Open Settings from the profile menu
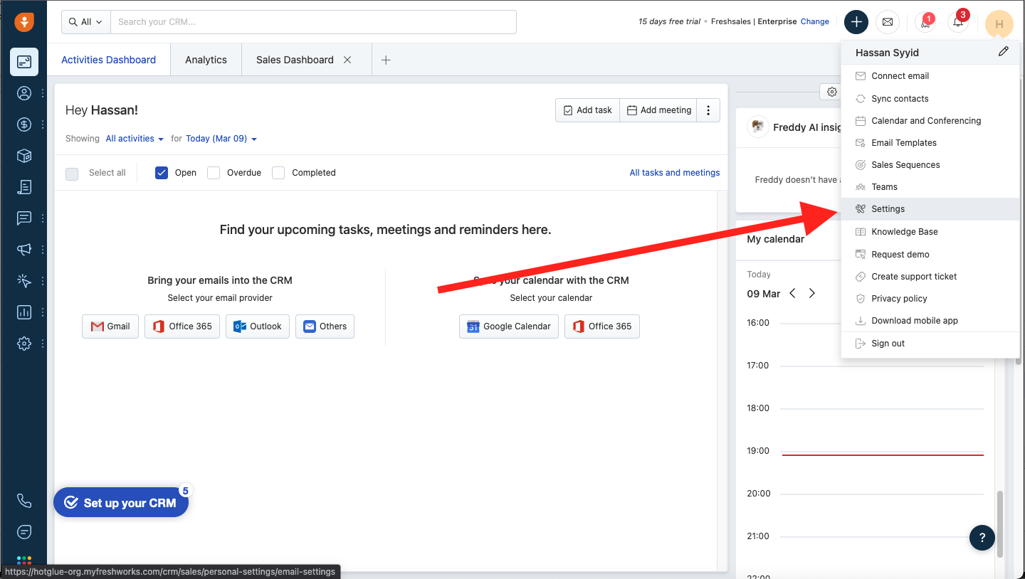Screen dimensions: 1025x579 pyautogui.click(x=930, y=209)
